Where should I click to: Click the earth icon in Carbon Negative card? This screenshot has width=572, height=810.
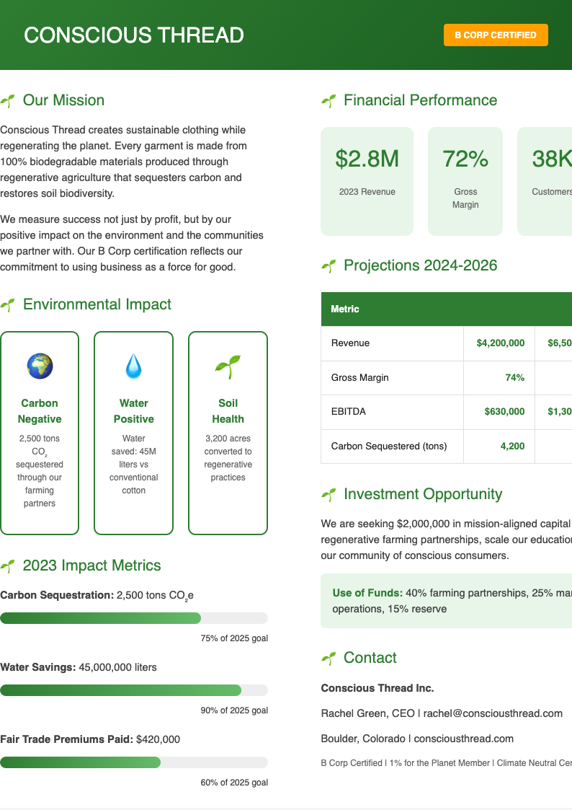[x=40, y=366]
